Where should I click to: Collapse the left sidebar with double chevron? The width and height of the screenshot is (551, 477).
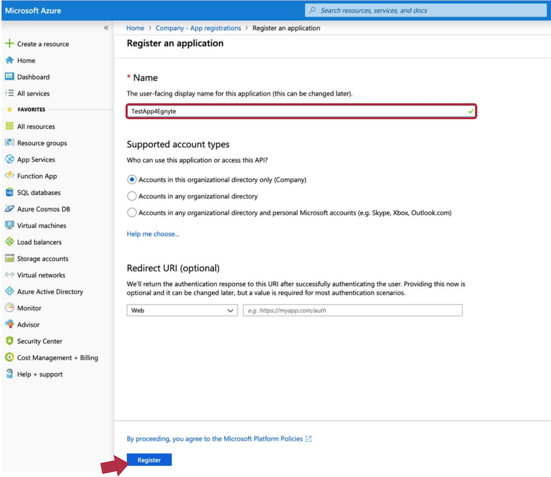coord(106,28)
